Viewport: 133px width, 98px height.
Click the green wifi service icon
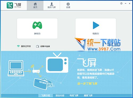(18, 46)
